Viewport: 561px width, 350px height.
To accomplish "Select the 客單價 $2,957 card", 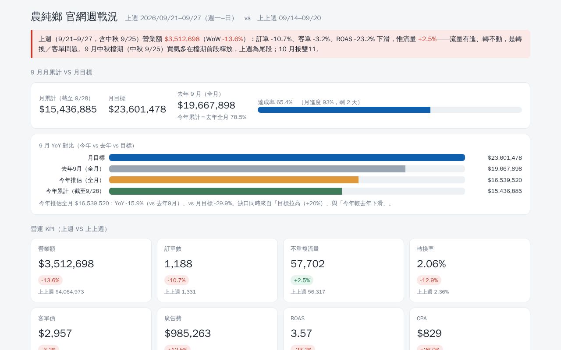I will click(91, 329).
